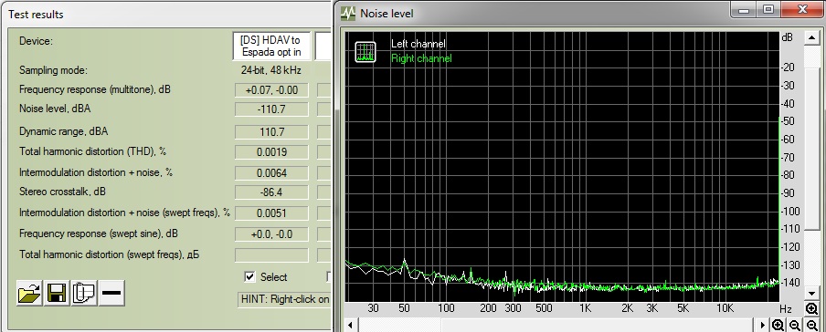Screen dimensions: 826x332
Task: Zoom out the dB axis vertically
Action: click(811, 326)
